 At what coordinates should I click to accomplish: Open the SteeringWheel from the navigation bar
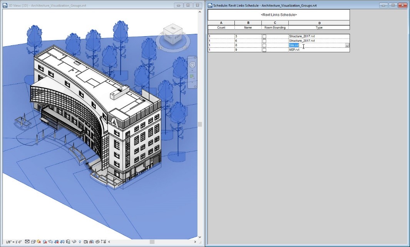192,65
